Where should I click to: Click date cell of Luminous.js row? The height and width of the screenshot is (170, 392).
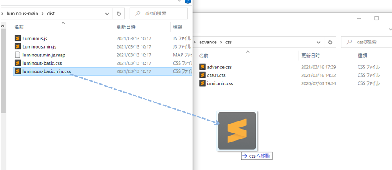click(134, 38)
